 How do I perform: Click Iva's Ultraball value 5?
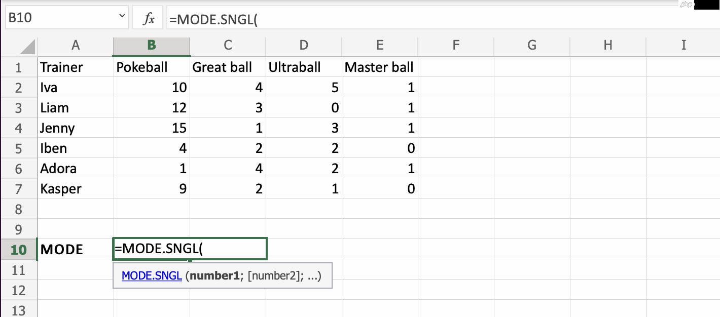point(304,87)
